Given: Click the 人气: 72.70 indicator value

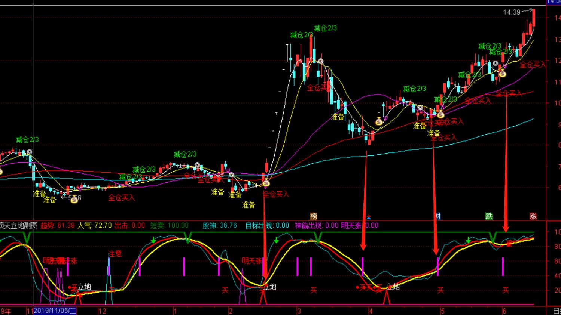Looking at the screenshot, I should [x=94, y=225].
